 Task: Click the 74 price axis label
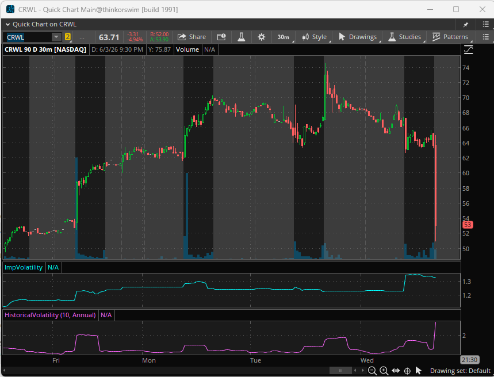click(466, 68)
